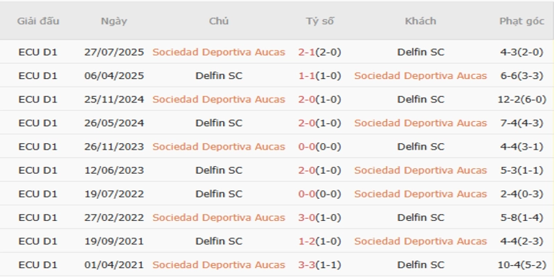
Task: Open Sociedad Deportiva Aucas link on 27/07/2025 row
Action: coord(219,52)
